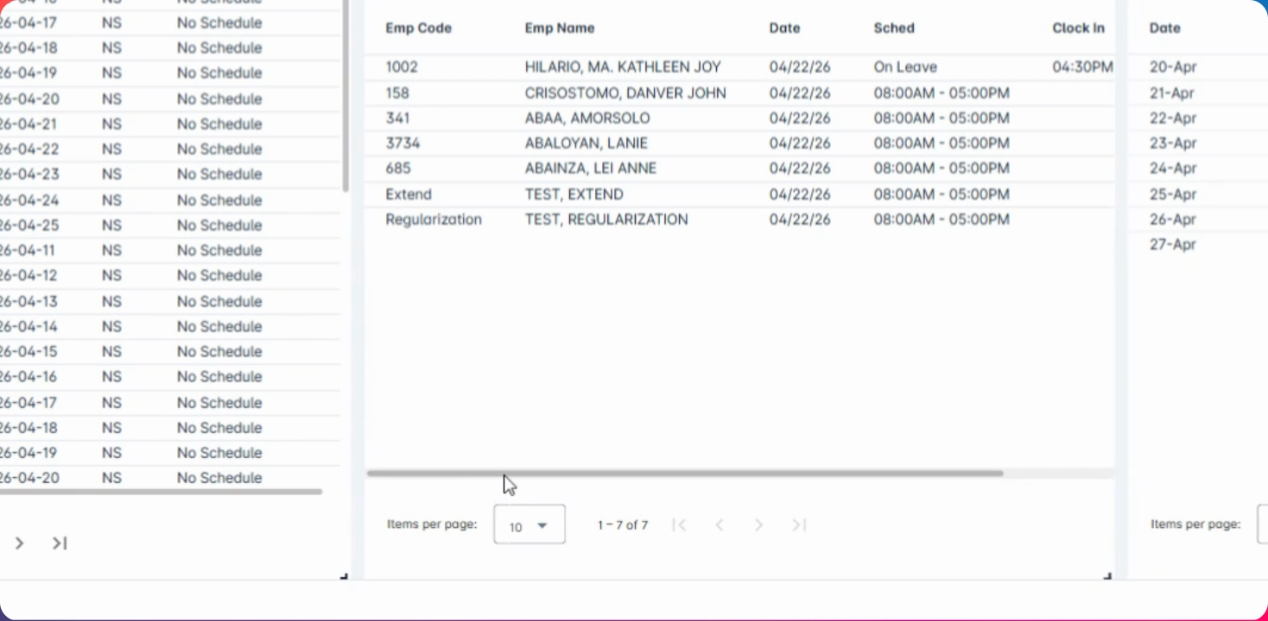1268x621 pixels.
Task: Select the 24-Apr date row
Action: pos(1173,168)
